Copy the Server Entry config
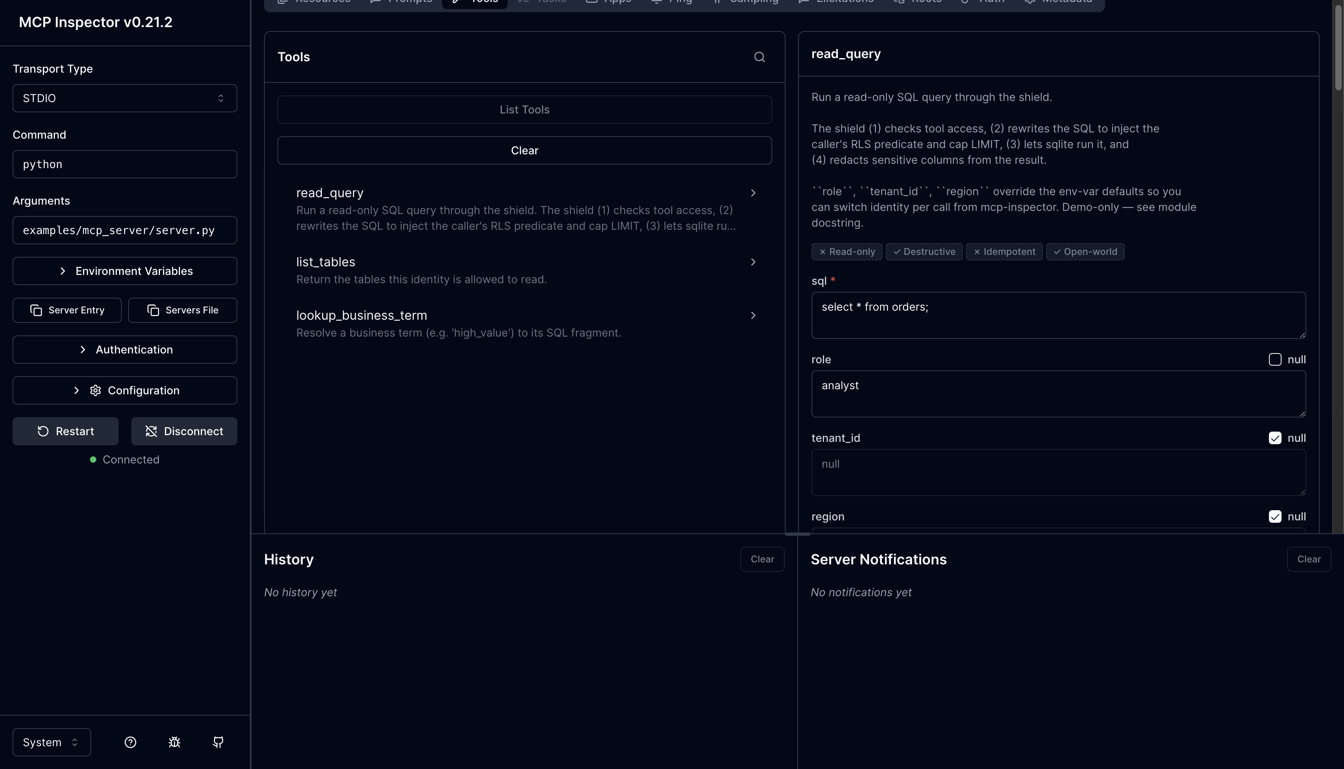Image resolution: width=1344 pixels, height=769 pixels. (67, 310)
